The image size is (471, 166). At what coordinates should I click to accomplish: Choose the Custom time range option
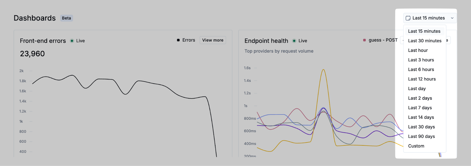[x=416, y=146]
